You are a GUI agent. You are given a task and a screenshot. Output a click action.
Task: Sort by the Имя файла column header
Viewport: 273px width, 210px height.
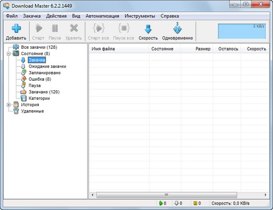(x=118, y=48)
